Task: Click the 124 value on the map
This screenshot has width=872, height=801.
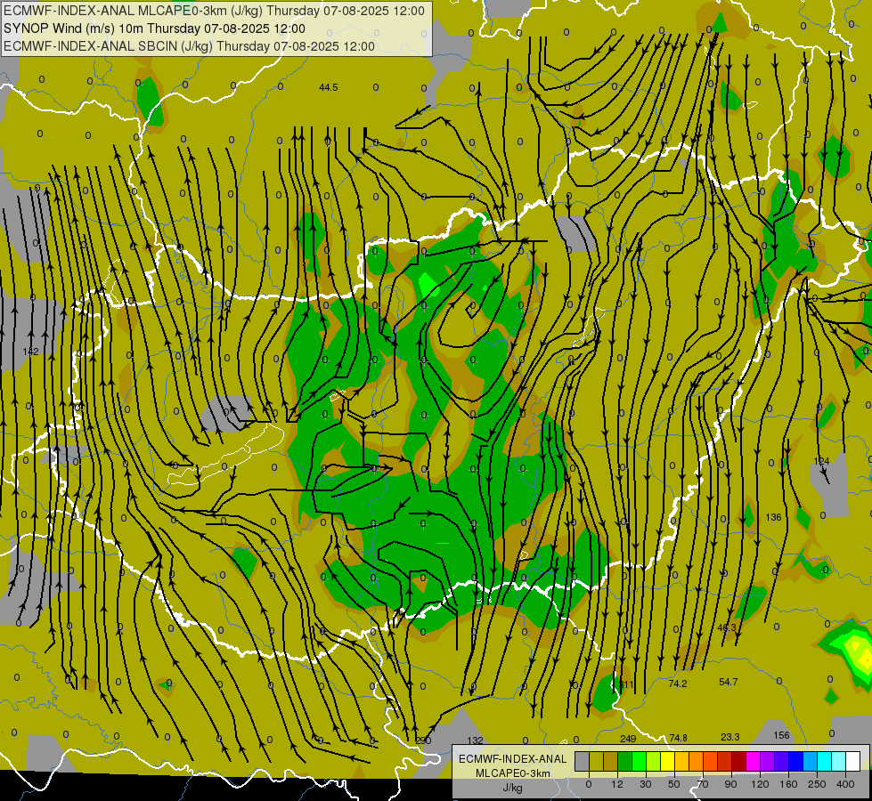Action: point(821,461)
